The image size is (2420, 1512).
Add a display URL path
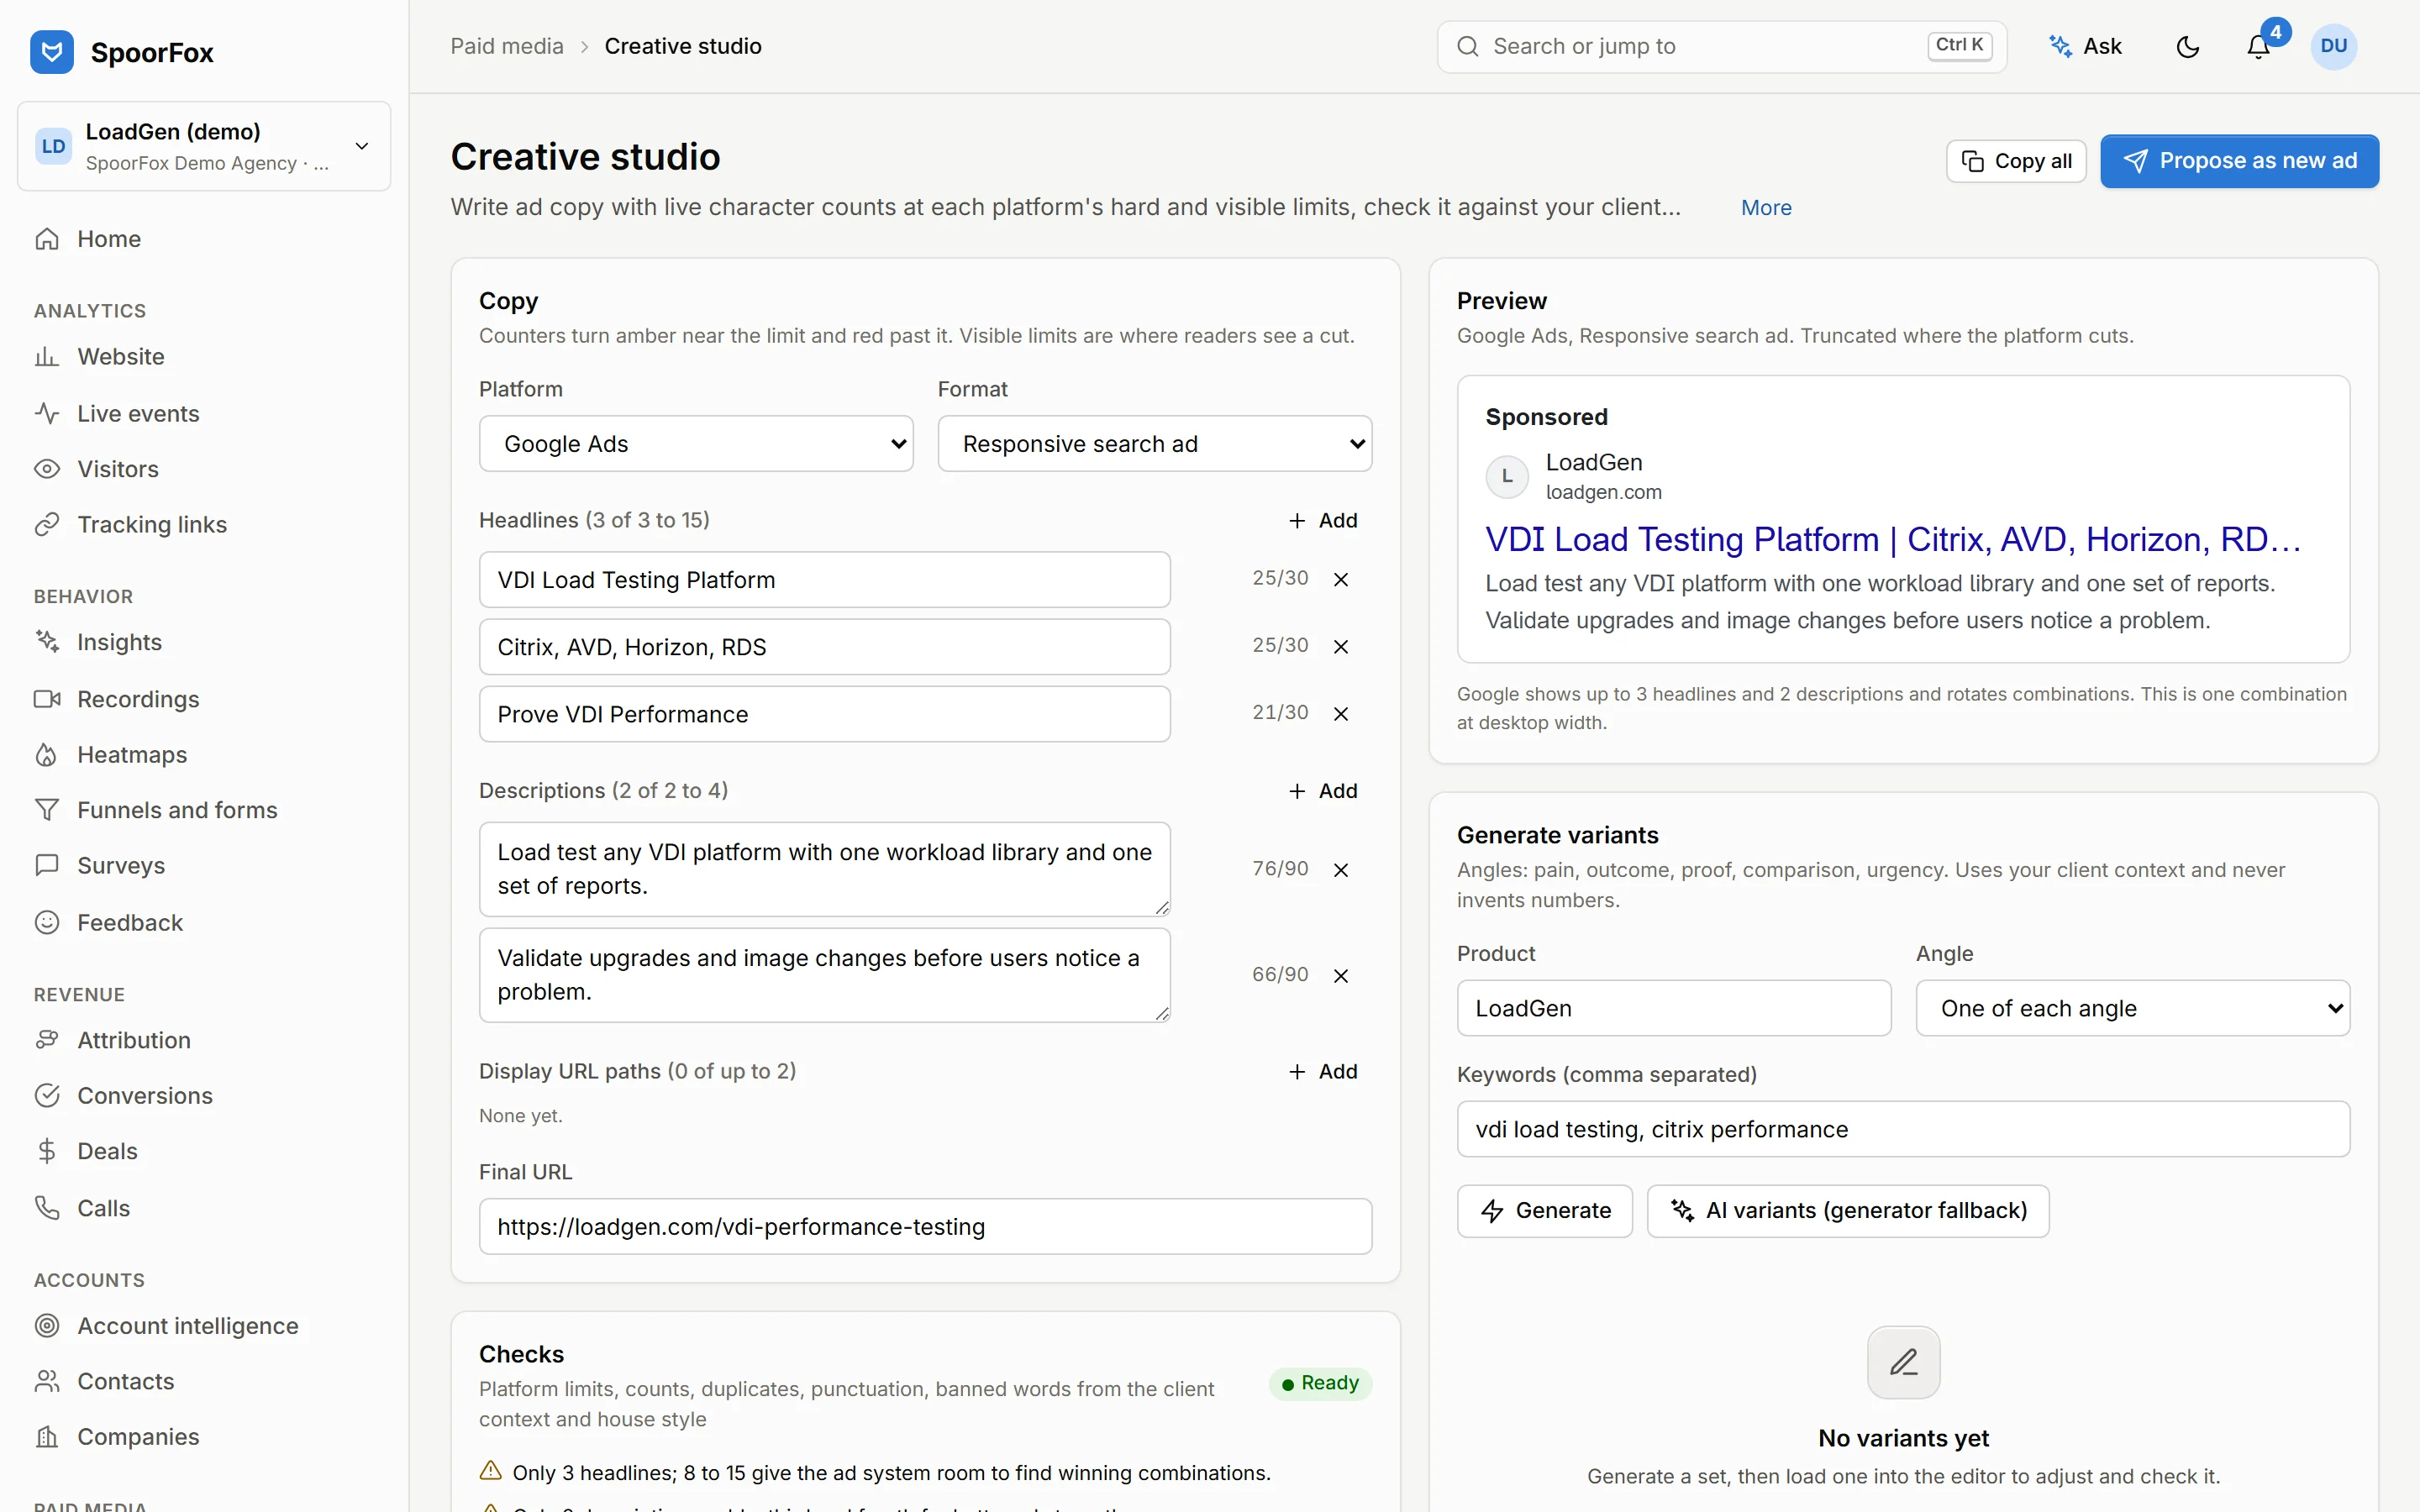point(1323,1071)
